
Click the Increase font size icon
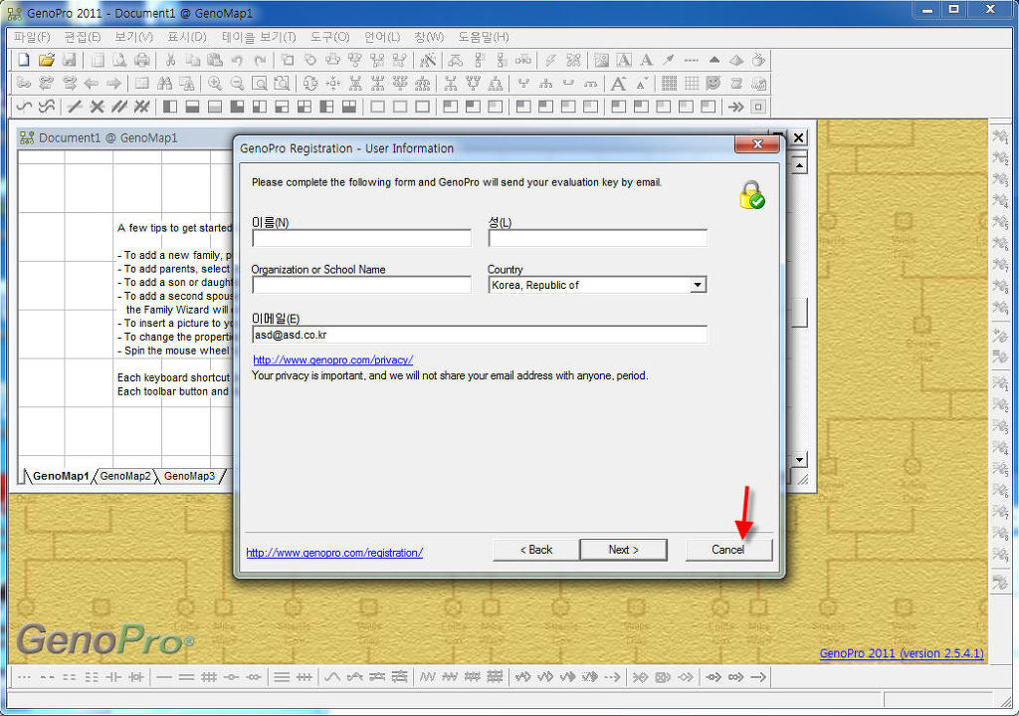click(x=618, y=84)
